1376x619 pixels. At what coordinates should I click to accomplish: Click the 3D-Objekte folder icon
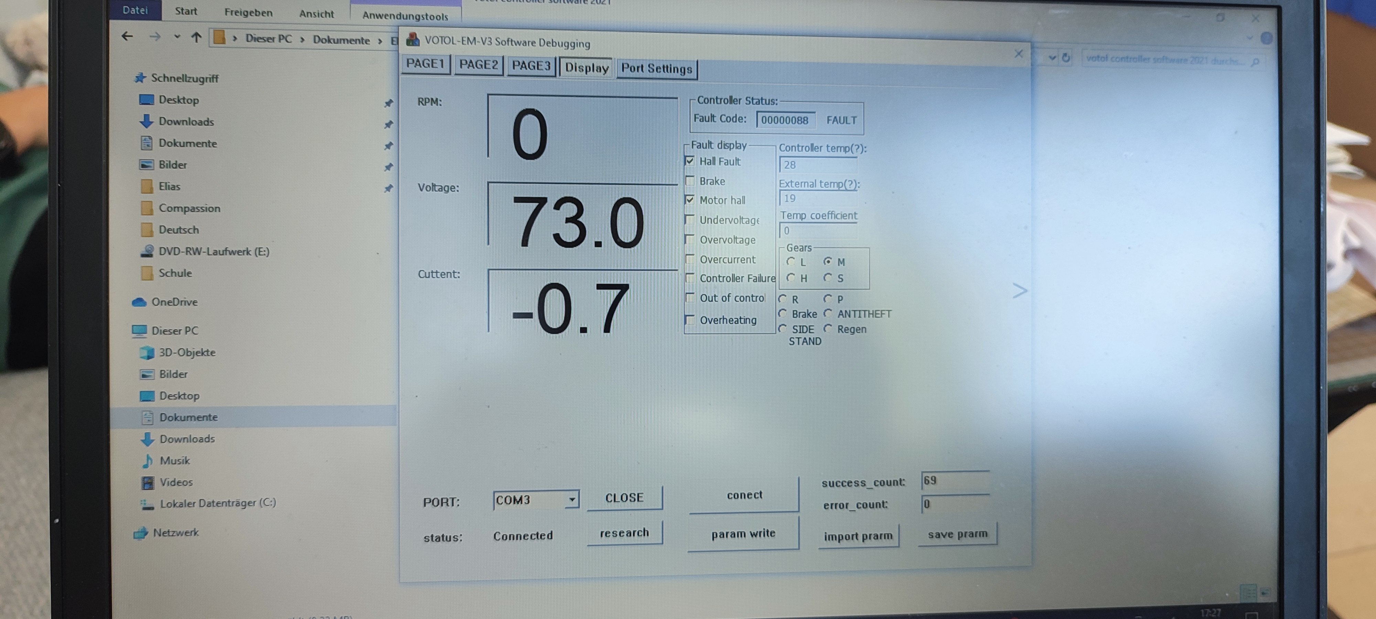[x=147, y=352]
